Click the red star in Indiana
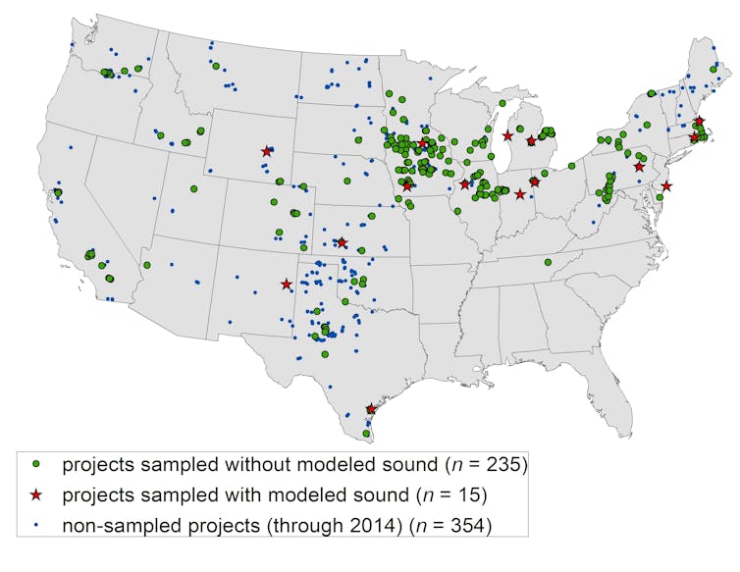 pos(520,194)
